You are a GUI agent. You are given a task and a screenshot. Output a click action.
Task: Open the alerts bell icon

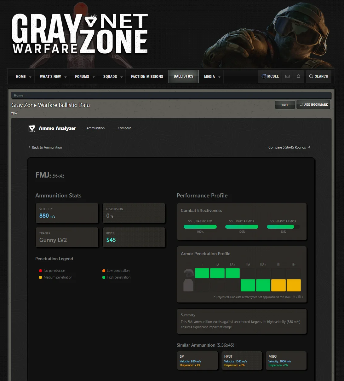(x=298, y=76)
